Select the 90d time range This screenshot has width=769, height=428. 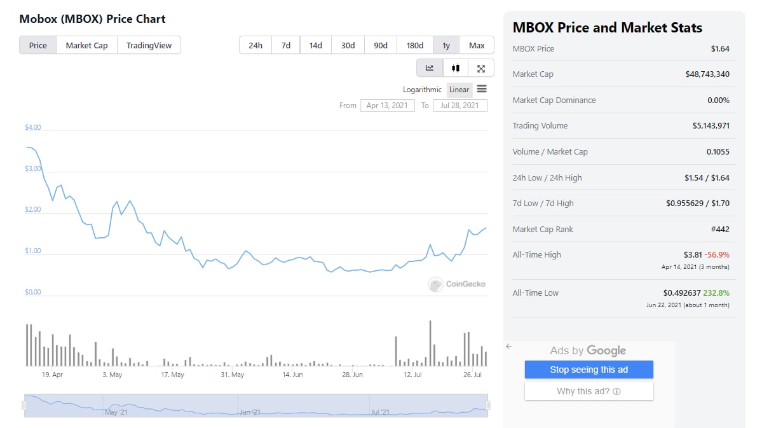(x=381, y=45)
